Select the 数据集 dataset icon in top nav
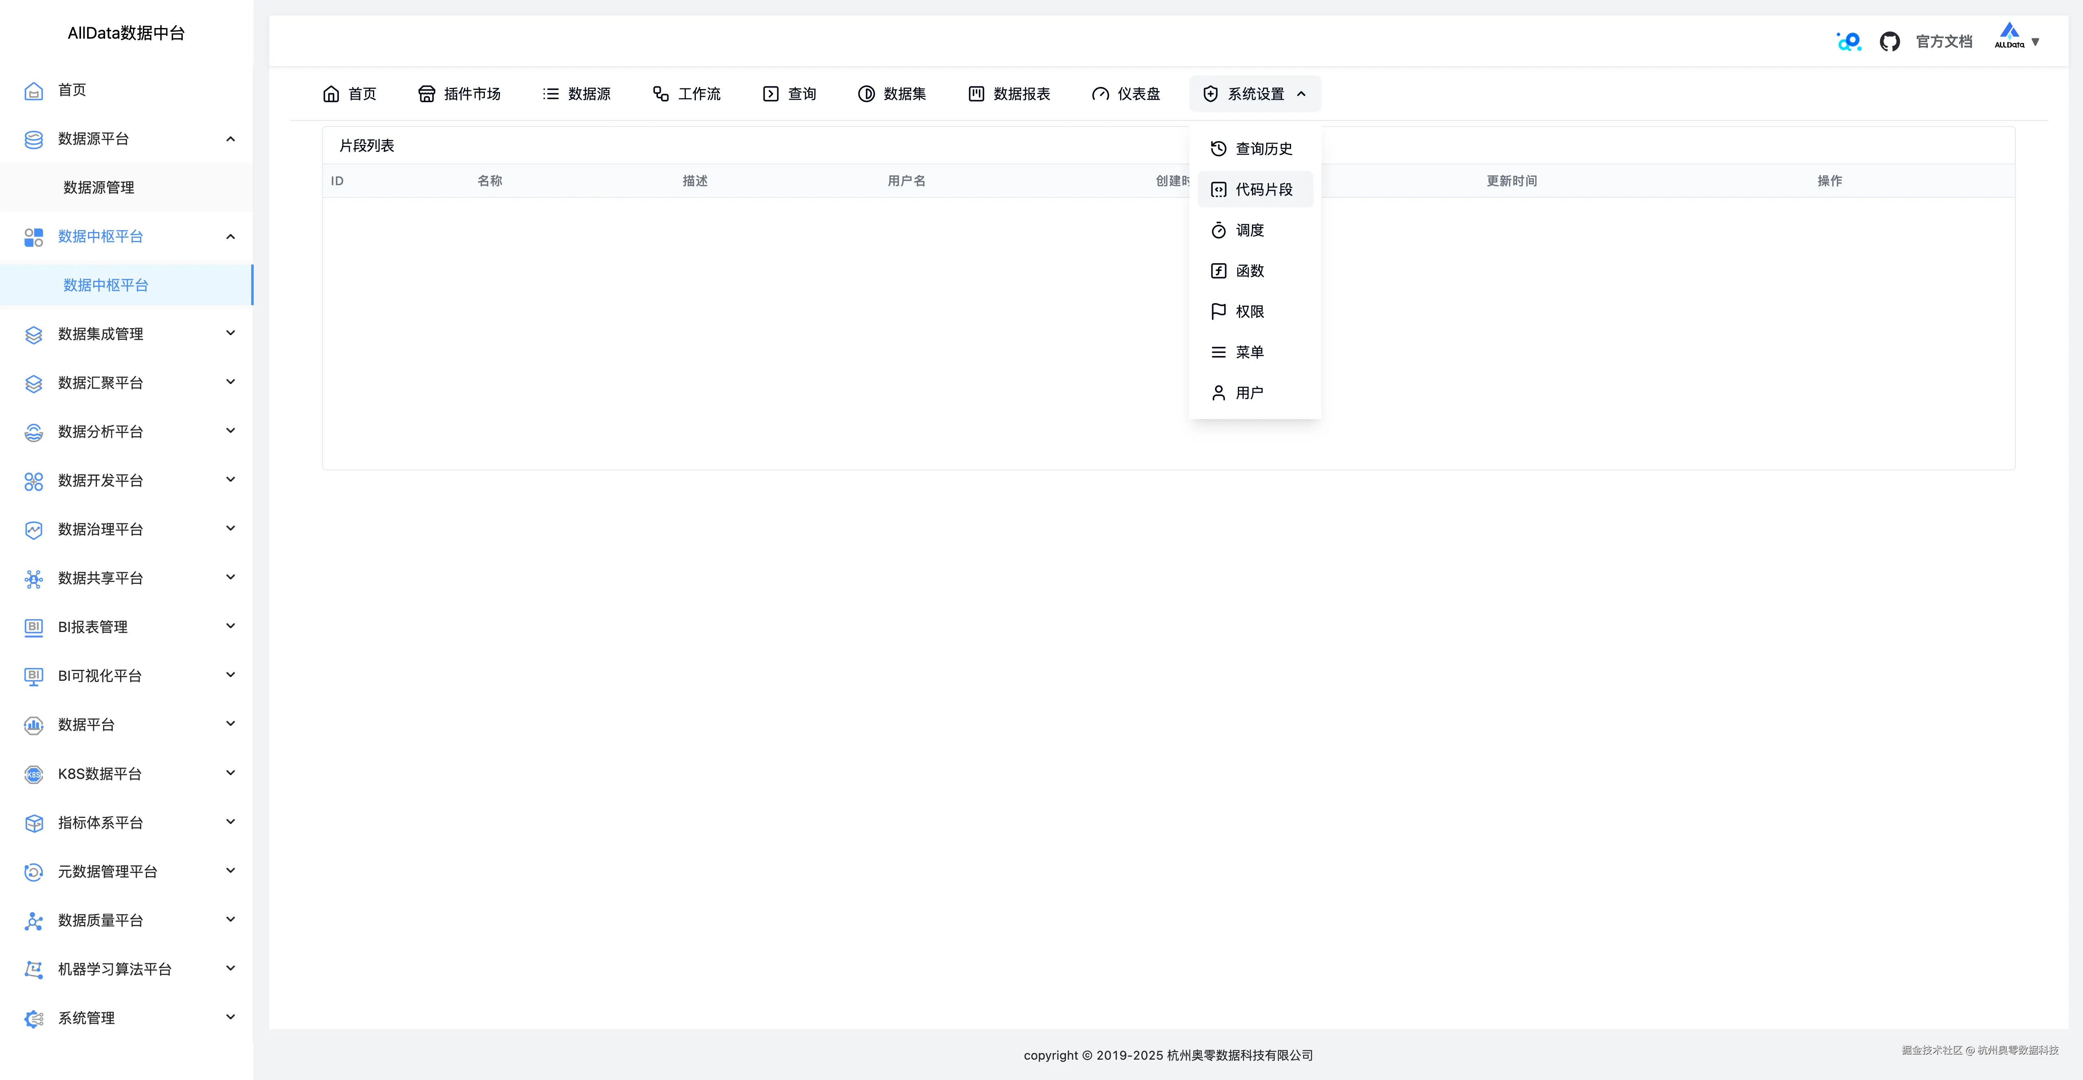This screenshot has width=2083, height=1080. click(x=866, y=94)
